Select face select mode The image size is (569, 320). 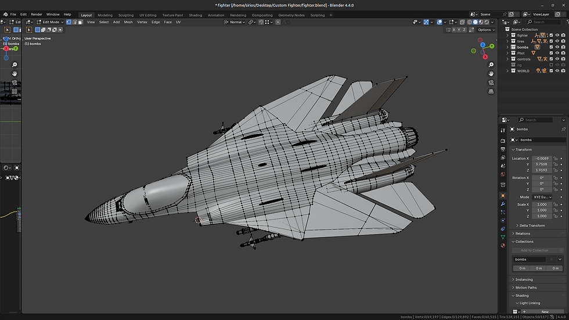pyautogui.click(x=80, y=22)
